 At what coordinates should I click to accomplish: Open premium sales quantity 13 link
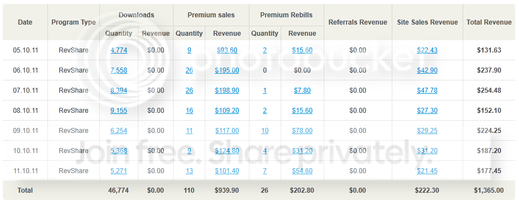tap(189, 171)
